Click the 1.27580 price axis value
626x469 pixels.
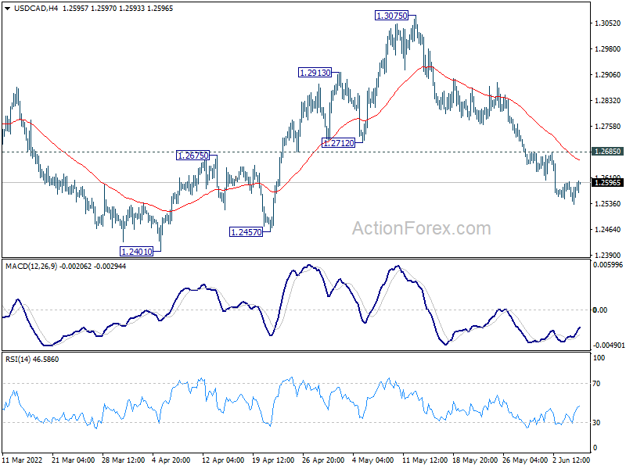point(608,127)
